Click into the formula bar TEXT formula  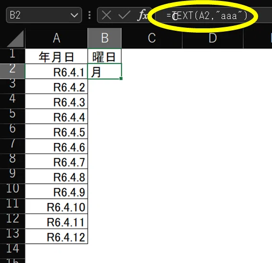(206, 16)
